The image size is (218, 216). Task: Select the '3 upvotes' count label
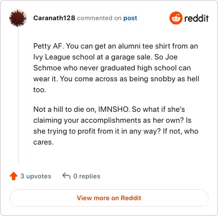tap(36, 176)
